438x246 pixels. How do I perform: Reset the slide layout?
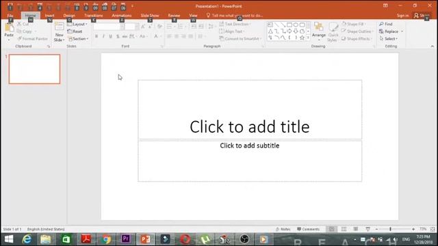pyautogui.click(x=75, y=31)
